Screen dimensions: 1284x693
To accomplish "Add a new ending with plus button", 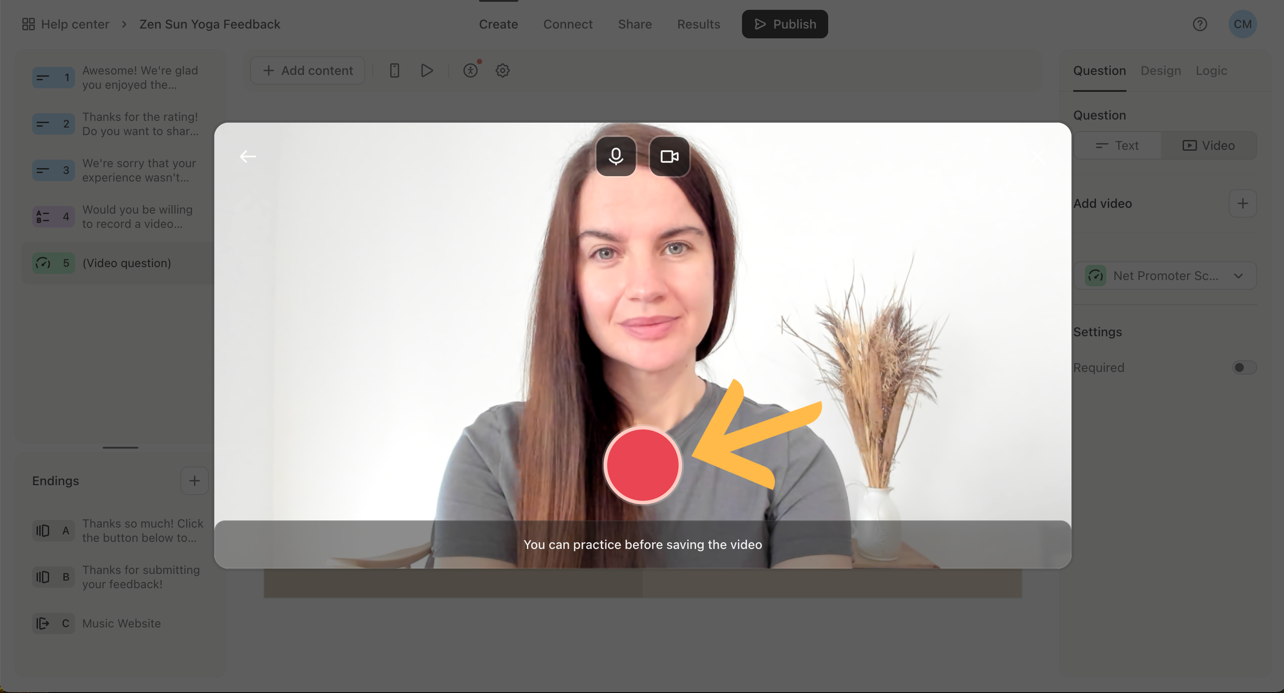I will click(x=194, y=480).
